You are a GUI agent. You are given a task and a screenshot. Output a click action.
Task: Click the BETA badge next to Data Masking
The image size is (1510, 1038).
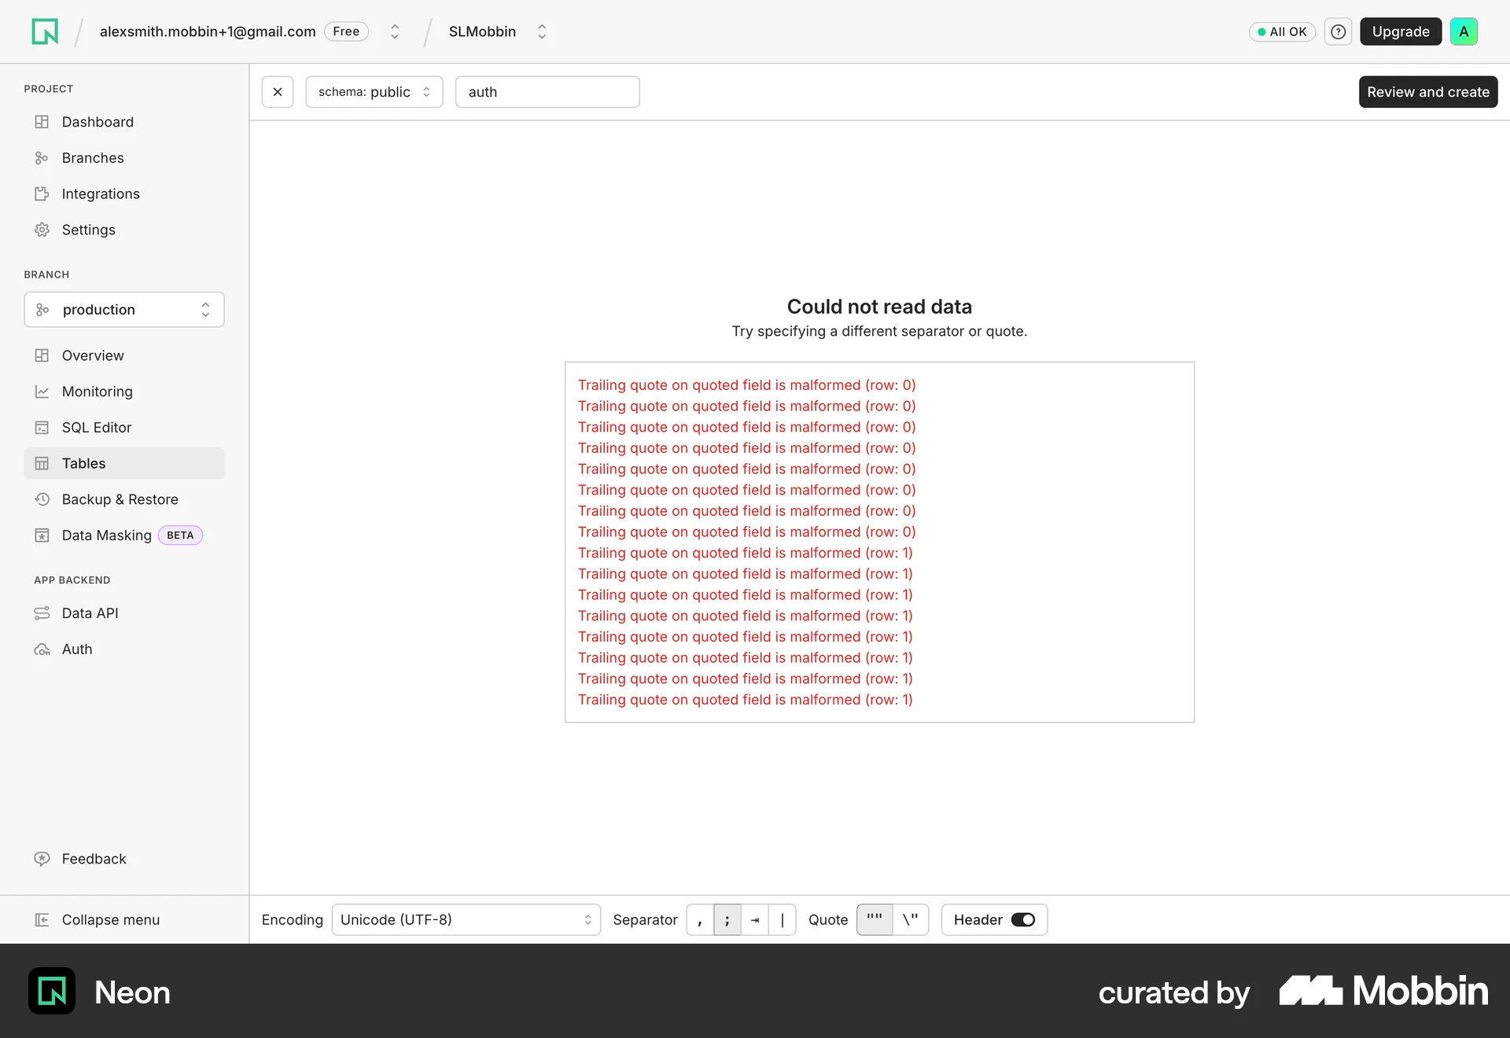coord(180,536)
